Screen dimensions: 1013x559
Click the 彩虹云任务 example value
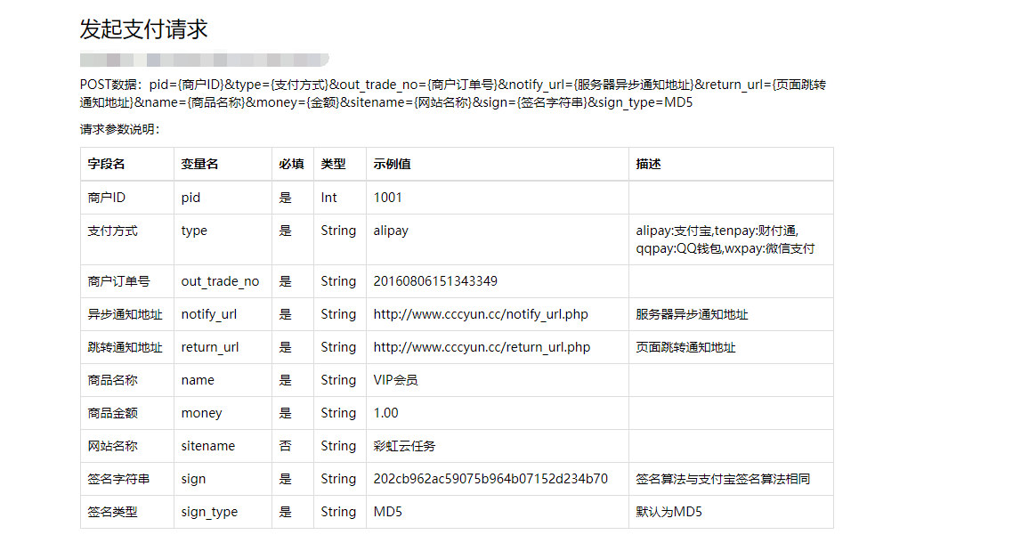[x=404, y=447]
